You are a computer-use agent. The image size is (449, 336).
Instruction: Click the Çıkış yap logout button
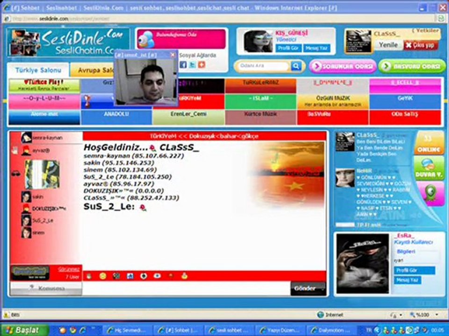click(x=420, y=45)
